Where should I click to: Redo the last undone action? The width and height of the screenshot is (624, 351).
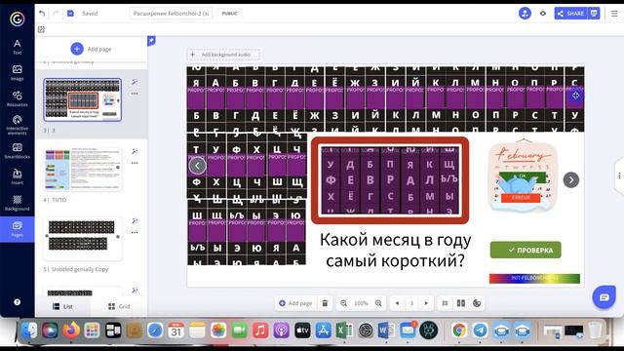tap(56, 14)
